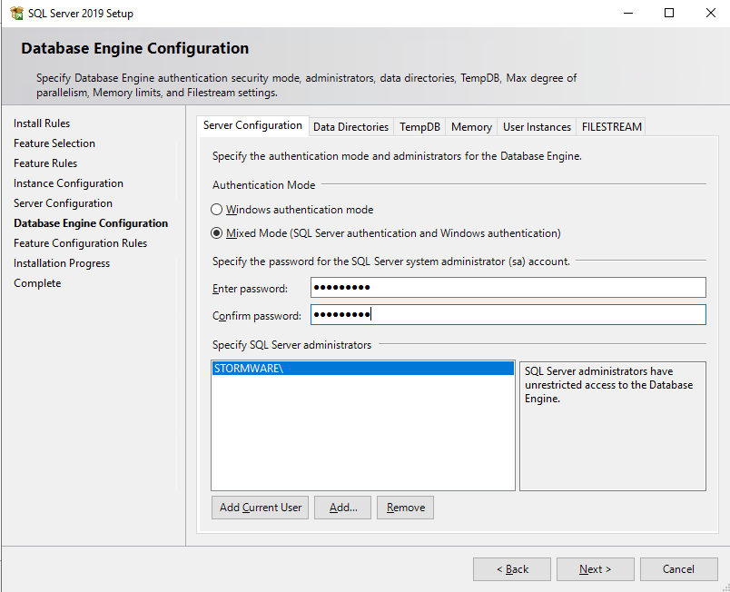Maximize the Setup window
This screenshot has height=592, width=730.
click(x=669, y=13)
